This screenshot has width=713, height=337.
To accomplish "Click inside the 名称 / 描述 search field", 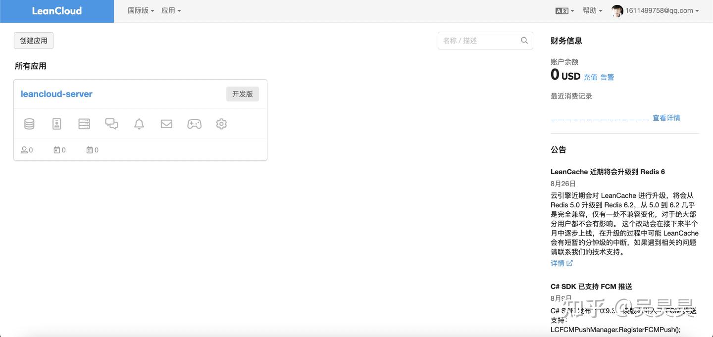I will 475,40.
